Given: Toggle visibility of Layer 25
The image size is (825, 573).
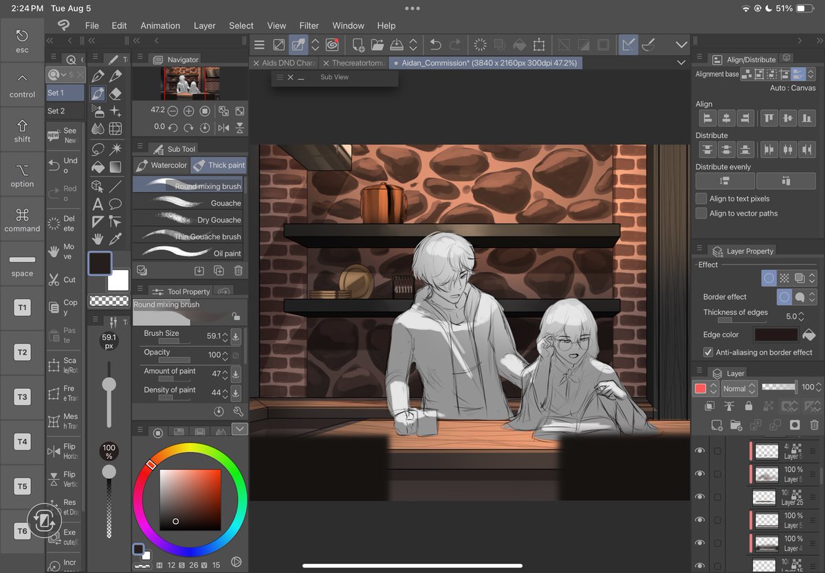Looking at the screenshot, I should coord(700,497).
